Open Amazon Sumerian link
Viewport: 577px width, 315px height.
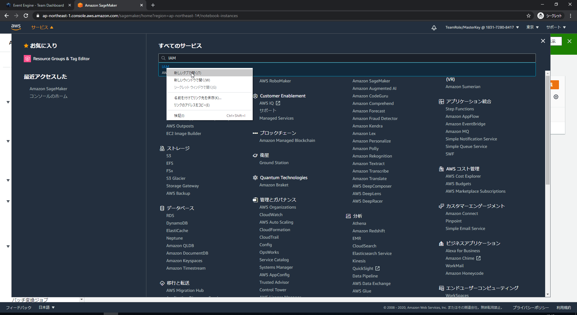(x=463, y=87)
